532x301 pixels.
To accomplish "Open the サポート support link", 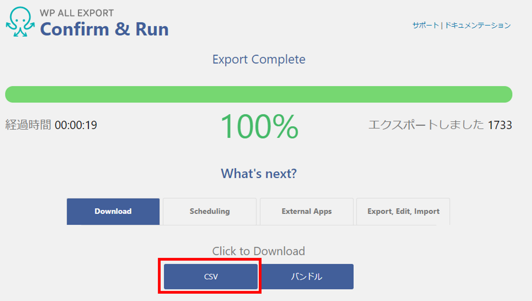I will pyautogui.click(x=425, y=26).
